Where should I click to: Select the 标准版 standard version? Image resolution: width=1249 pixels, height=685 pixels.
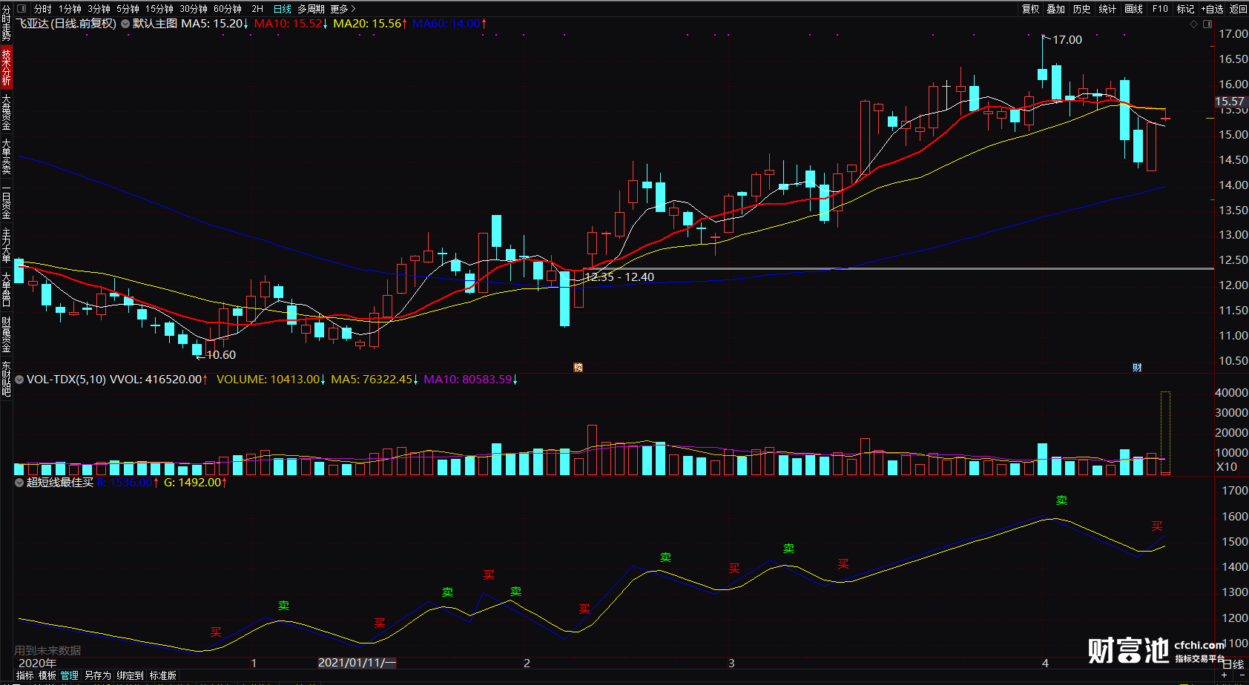[162, 675]
